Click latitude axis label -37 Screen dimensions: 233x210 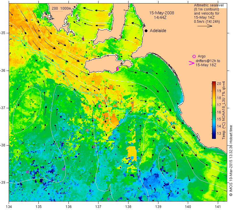point(3,108)
